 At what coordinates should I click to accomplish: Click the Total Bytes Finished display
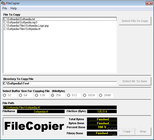[102, 119]
